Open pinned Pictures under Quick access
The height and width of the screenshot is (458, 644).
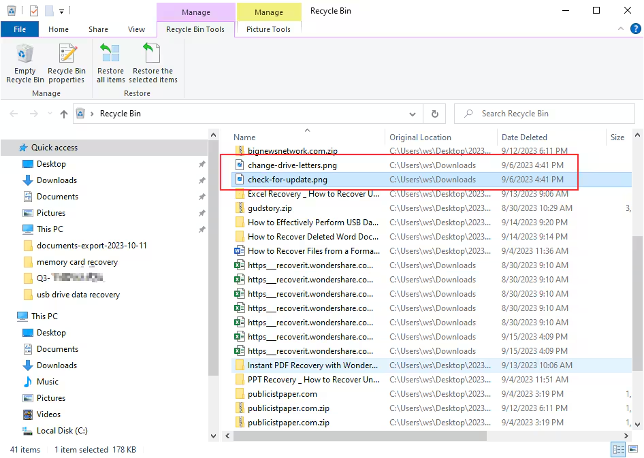51,213
